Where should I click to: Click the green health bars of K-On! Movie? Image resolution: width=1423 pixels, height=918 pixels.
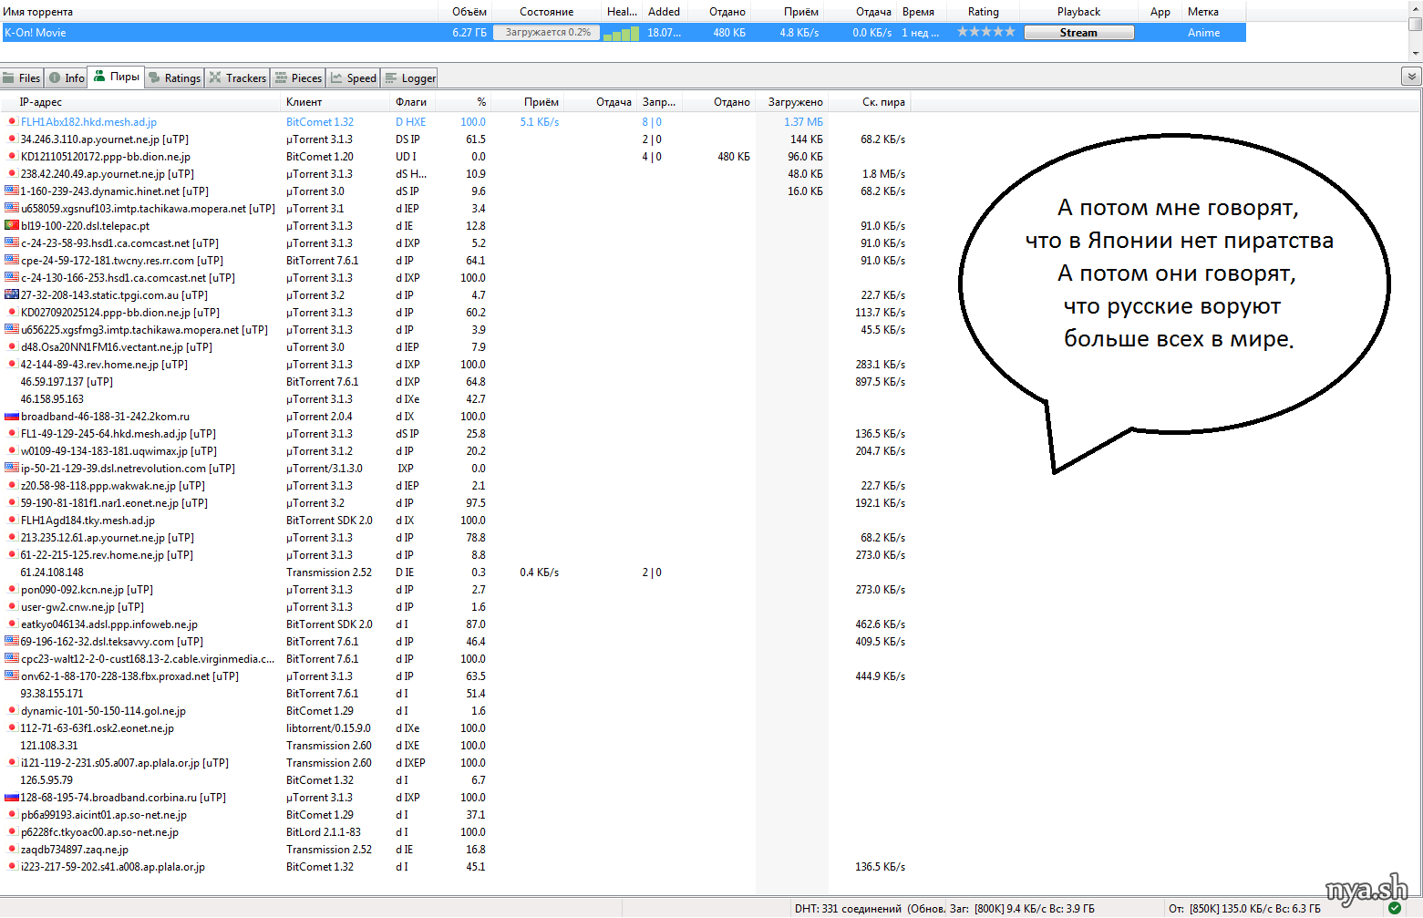(x=621, y=34)
